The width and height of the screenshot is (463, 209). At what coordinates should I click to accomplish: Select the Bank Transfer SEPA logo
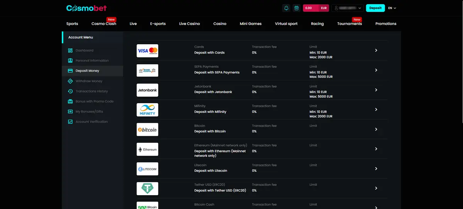point(147,70)
